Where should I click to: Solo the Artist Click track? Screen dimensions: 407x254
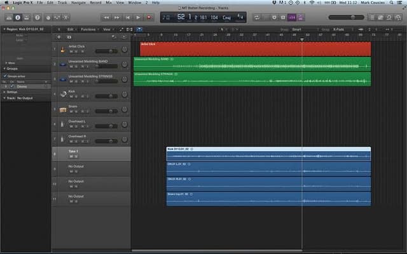point(76,51)
